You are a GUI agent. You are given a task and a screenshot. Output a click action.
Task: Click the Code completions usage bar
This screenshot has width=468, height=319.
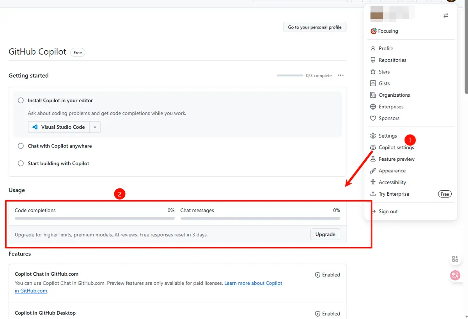click(95, 218)
